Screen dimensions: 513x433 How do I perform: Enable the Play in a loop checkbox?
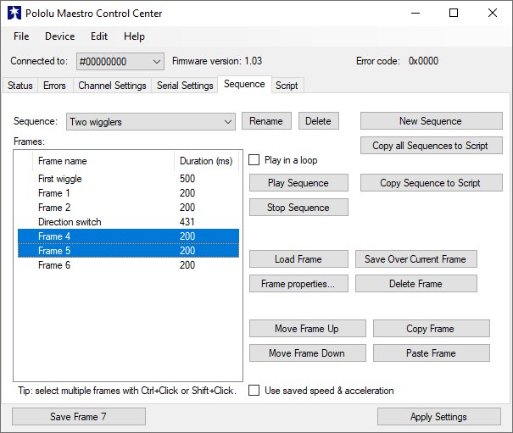254,160
